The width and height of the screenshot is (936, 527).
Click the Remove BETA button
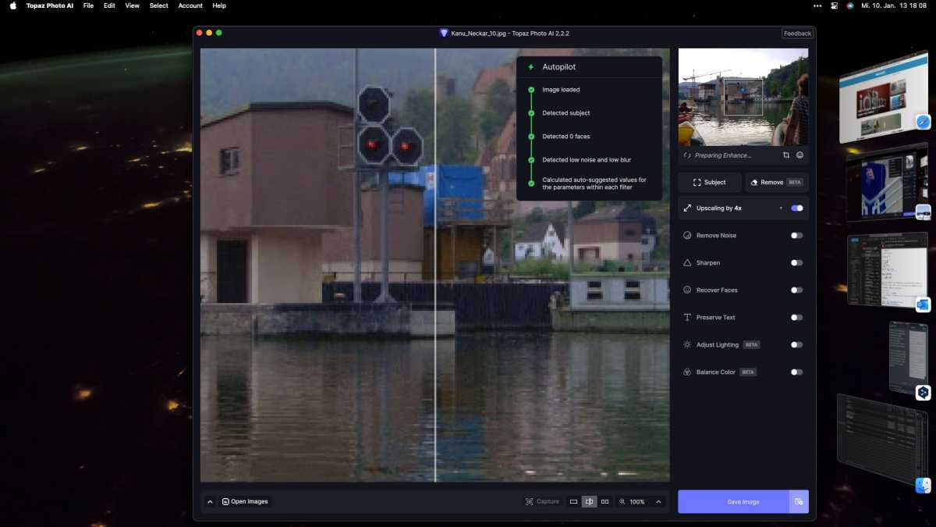[x=777, y=182]
